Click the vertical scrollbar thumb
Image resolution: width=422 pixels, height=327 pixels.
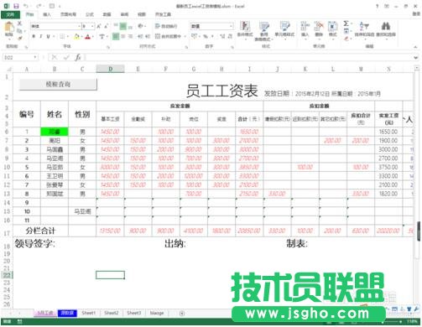point(419,231)
